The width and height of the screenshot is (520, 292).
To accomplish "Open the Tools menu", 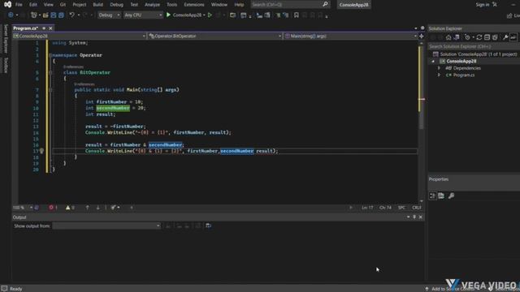I will pos(171,5).
